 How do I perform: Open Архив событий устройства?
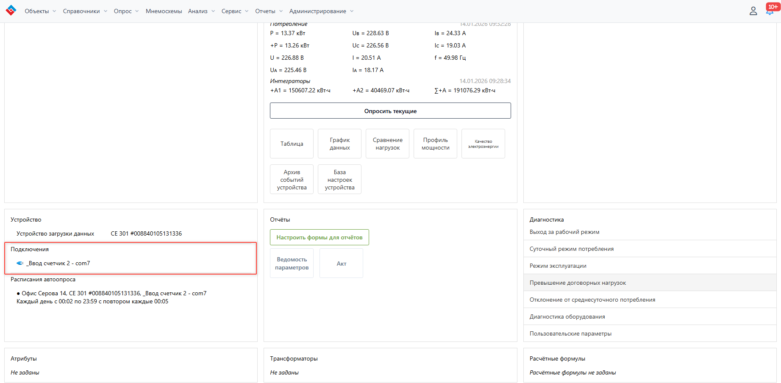pyautogui.click(x=292, y=179)
